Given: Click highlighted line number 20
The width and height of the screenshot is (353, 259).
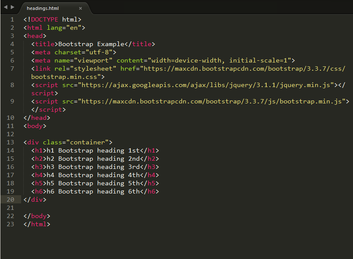Looking at the screenshot, I should pos(10,200).
